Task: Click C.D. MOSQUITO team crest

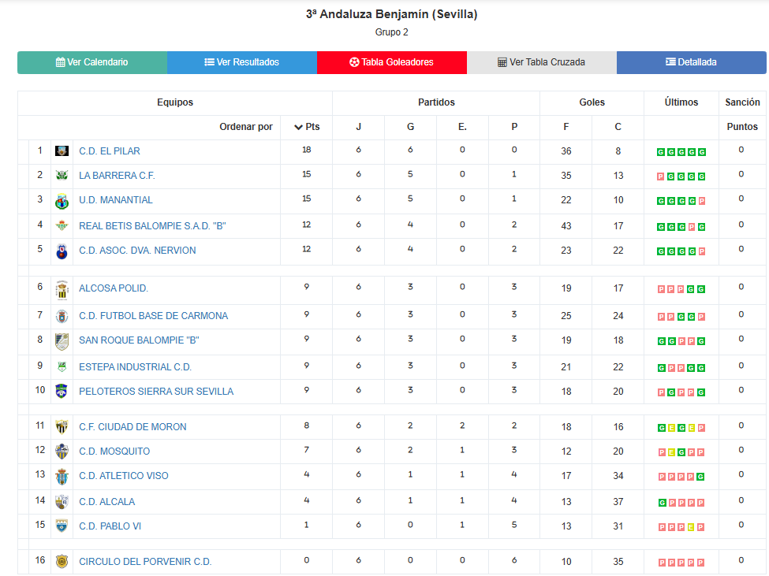Action: pyautogui.click(x=62, y=452)
